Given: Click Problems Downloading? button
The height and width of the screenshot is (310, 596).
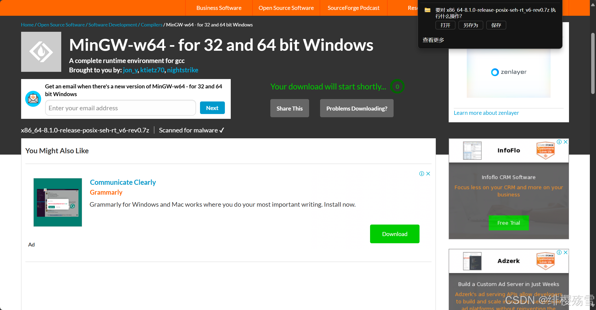Looking at the screenshot, I should click(356, 108).
